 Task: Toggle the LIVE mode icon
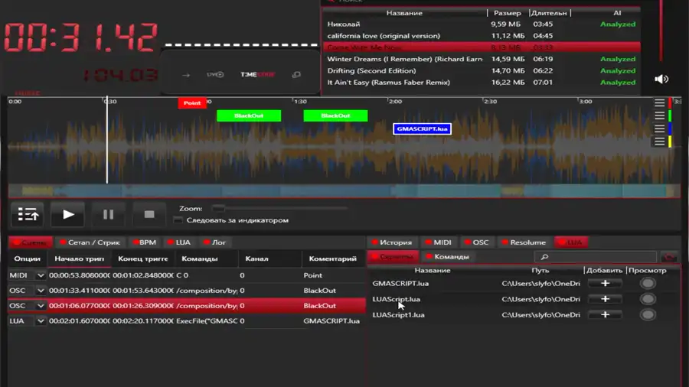click(x=215, y=75)
